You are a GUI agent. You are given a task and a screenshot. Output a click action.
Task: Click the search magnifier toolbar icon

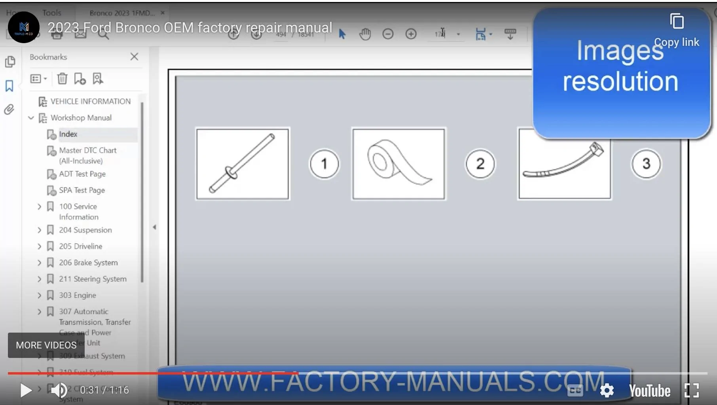click(x=104, y=35)
